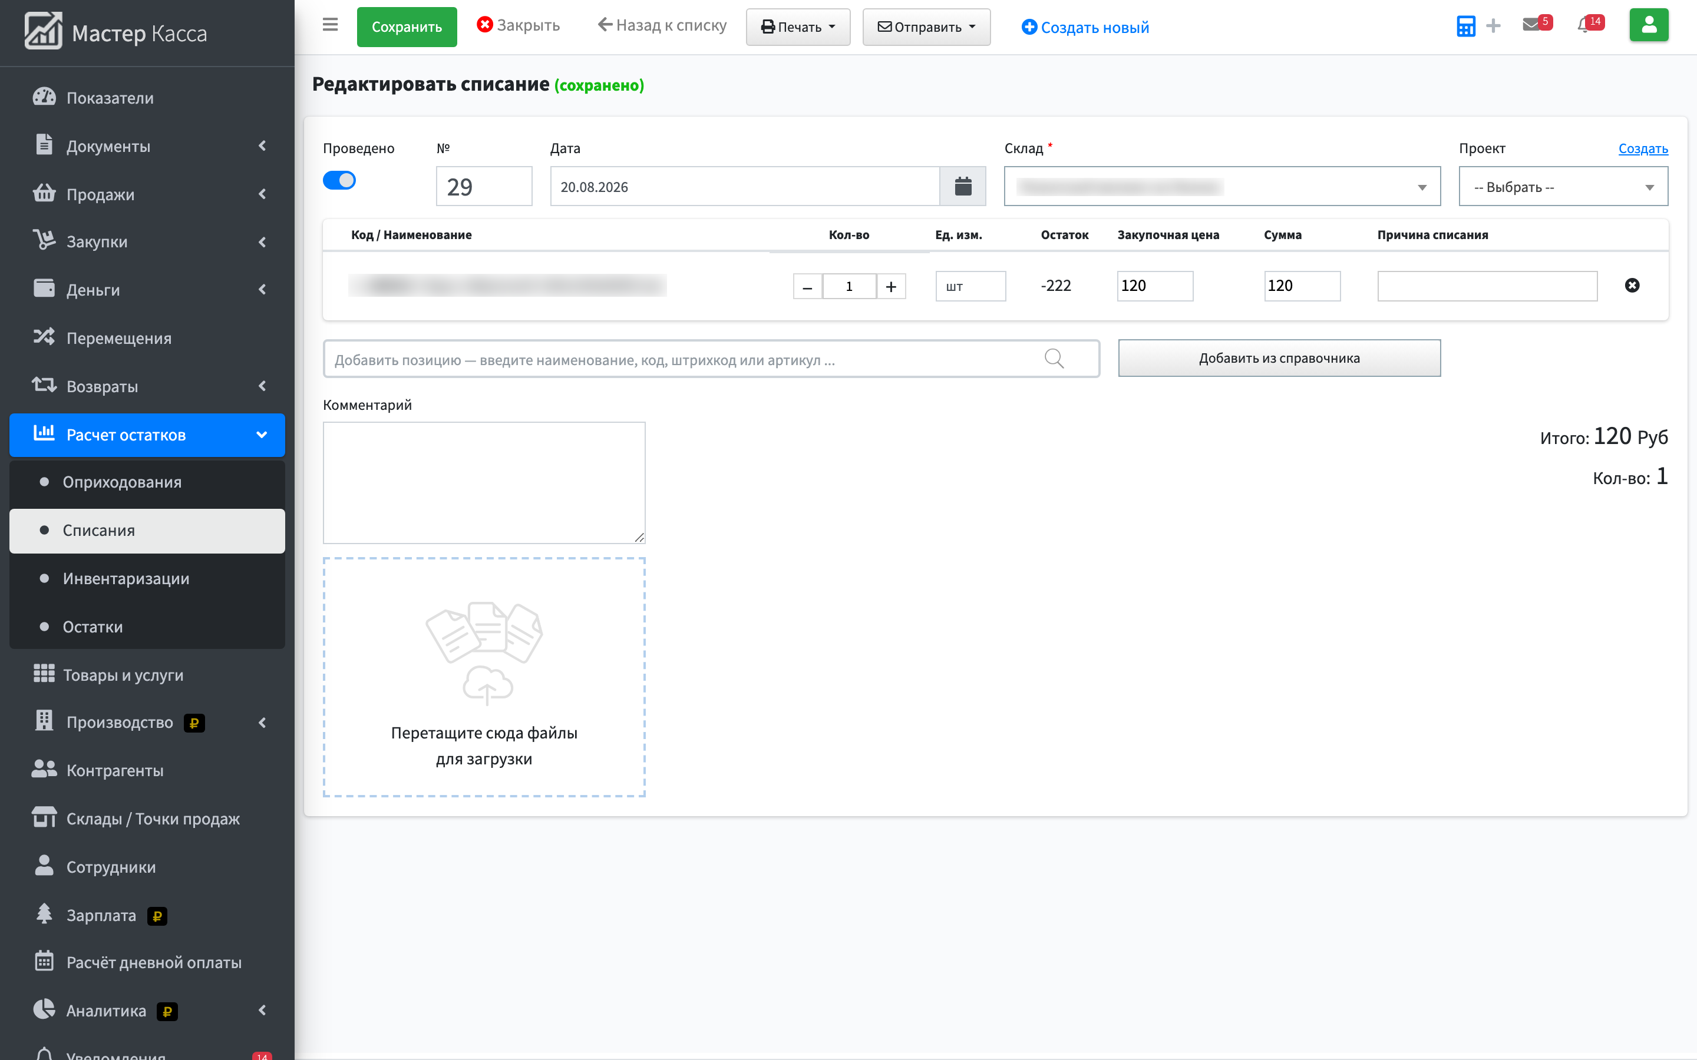Click the green Сохранить button

pos(407,26)
